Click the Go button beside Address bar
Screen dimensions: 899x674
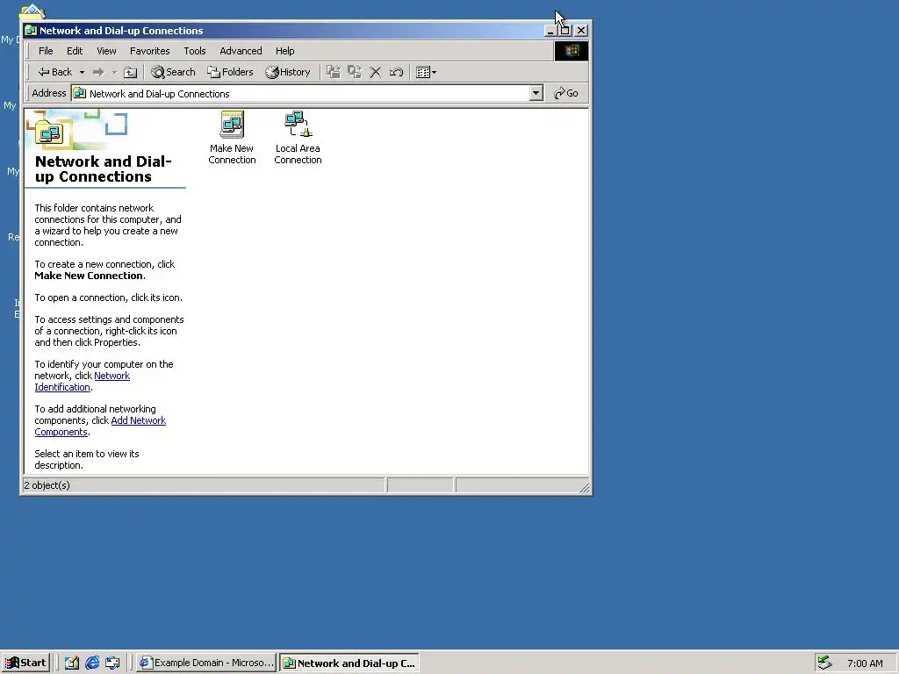(x=566, y=93)
